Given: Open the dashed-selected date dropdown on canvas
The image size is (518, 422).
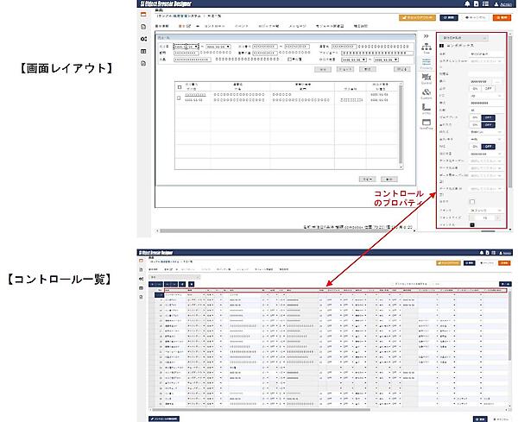Looking at the screenshot, I should point(186,47).
